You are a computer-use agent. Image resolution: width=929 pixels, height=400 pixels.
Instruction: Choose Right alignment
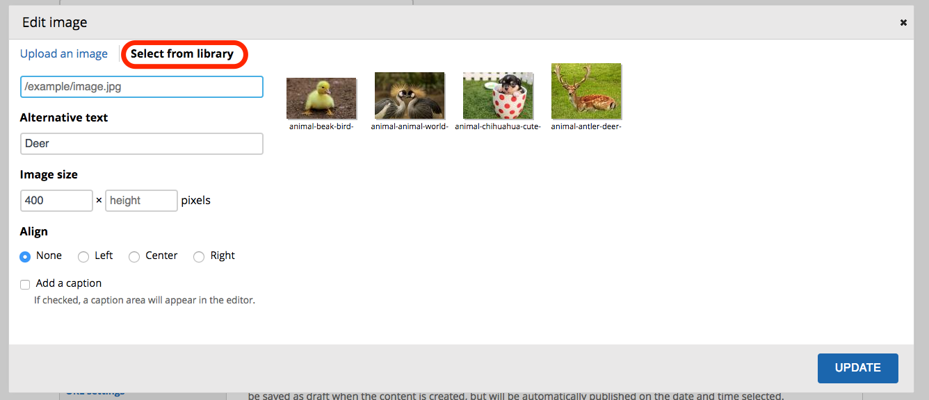point(198,256)
